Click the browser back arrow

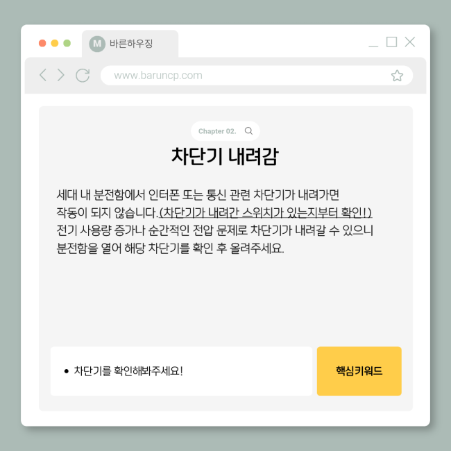[43, 75]
